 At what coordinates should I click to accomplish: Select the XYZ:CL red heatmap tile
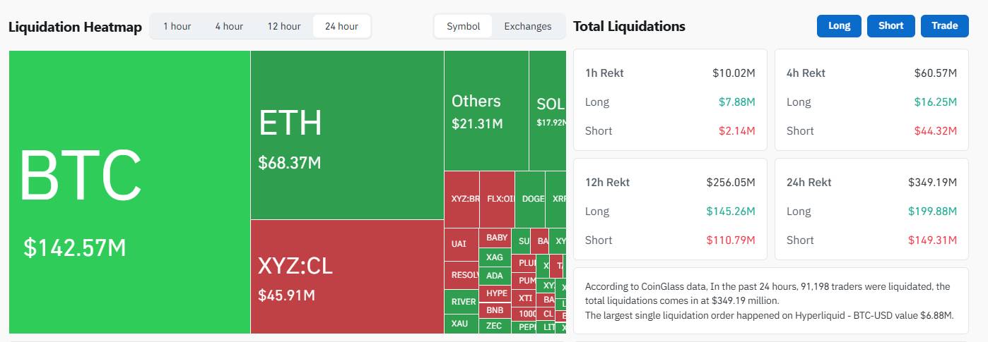coord(347,276)
